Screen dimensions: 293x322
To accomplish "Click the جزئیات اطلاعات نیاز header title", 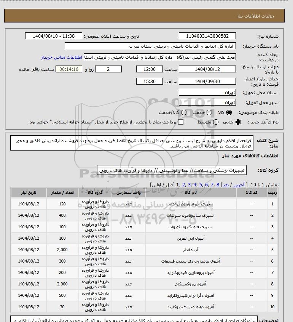I will point(255,16).
